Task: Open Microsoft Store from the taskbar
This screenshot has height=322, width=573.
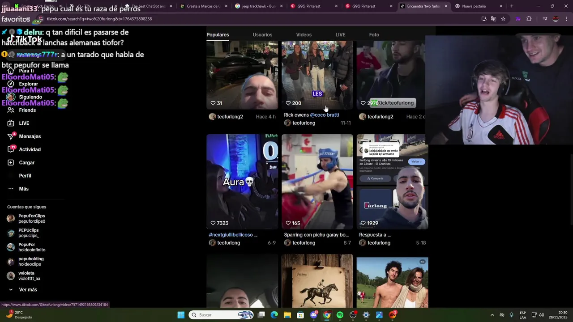Action: pos(300,315)
